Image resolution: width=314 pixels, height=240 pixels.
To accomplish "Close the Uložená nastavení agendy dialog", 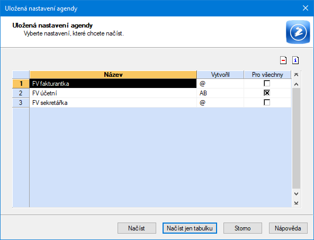I will (x=306, y=8).
